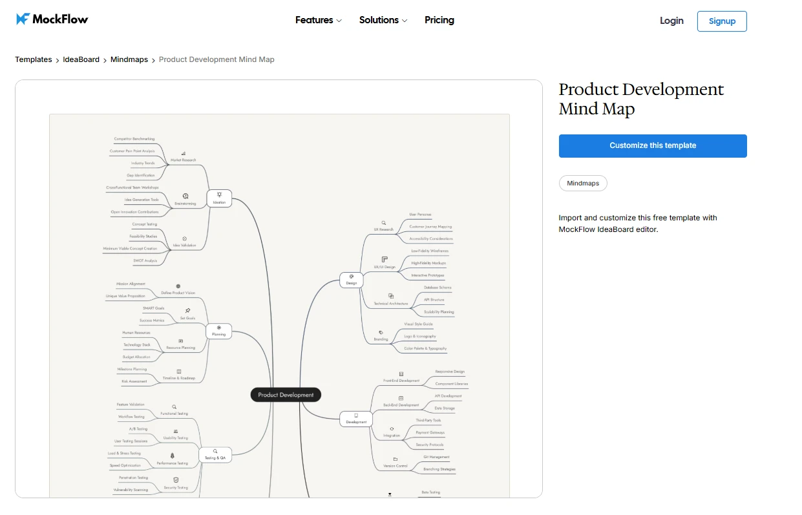Click the 'Industry Trends' leaf text

point(143,163)
